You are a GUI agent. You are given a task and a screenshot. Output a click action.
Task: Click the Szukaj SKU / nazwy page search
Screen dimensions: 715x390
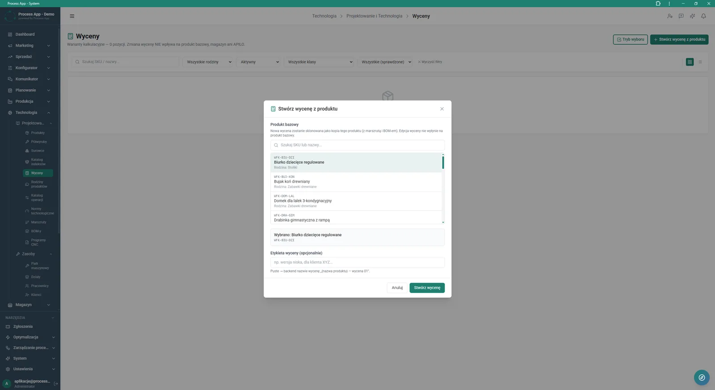(125, 62)
